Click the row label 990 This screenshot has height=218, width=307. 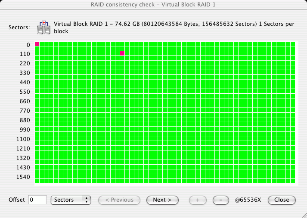click(25, 129)
